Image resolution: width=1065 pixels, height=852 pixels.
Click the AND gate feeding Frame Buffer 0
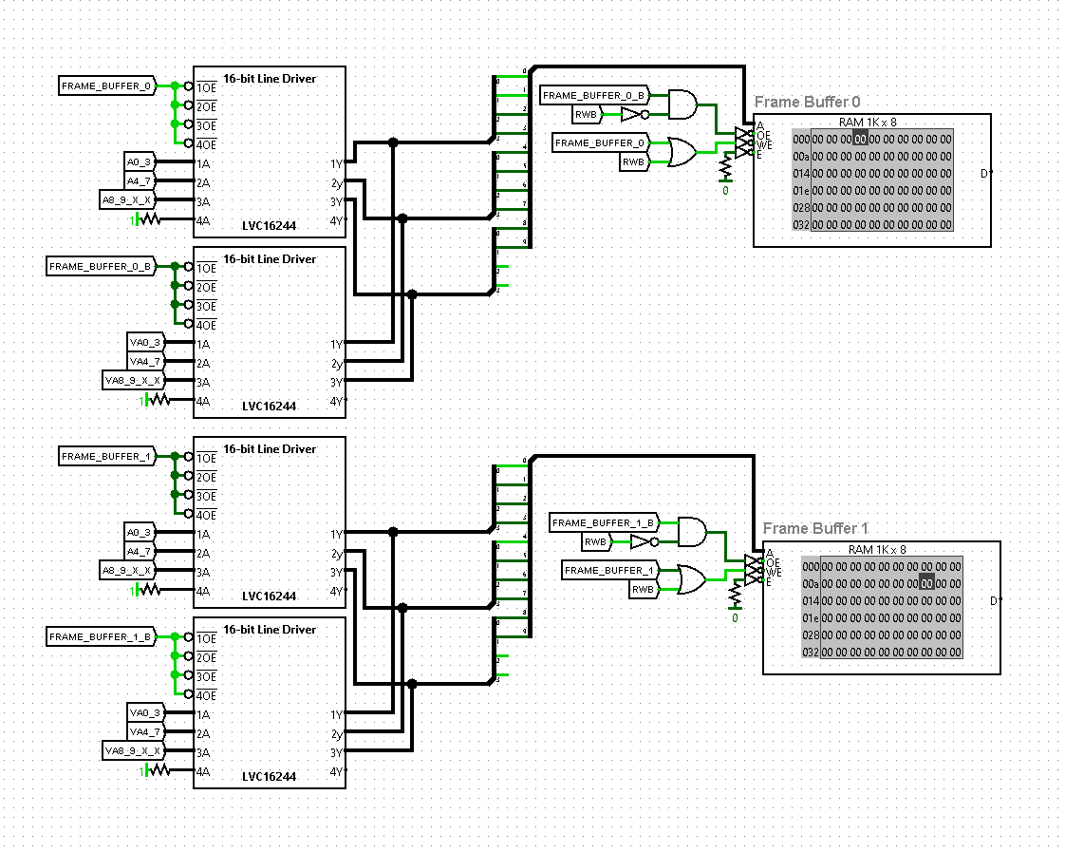(x=682, y=104)
